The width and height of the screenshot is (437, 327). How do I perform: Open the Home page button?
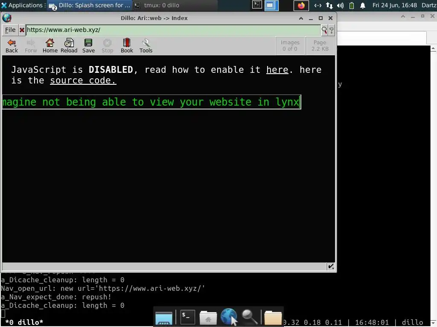click(50, 46)
